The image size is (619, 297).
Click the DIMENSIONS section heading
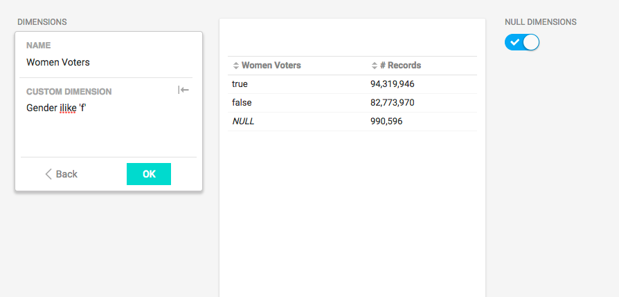42,22
